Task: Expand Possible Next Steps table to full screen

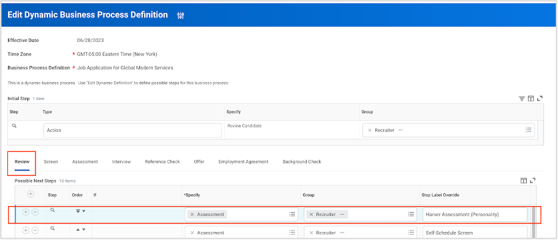Action: (533, 181)
